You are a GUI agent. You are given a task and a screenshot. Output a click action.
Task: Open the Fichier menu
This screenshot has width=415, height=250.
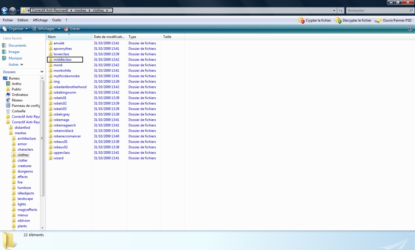8,20
